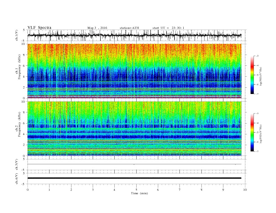
Task: Click the 'log(PSD)' label beside the ch.1 colorbar
Action: [261, 76]
